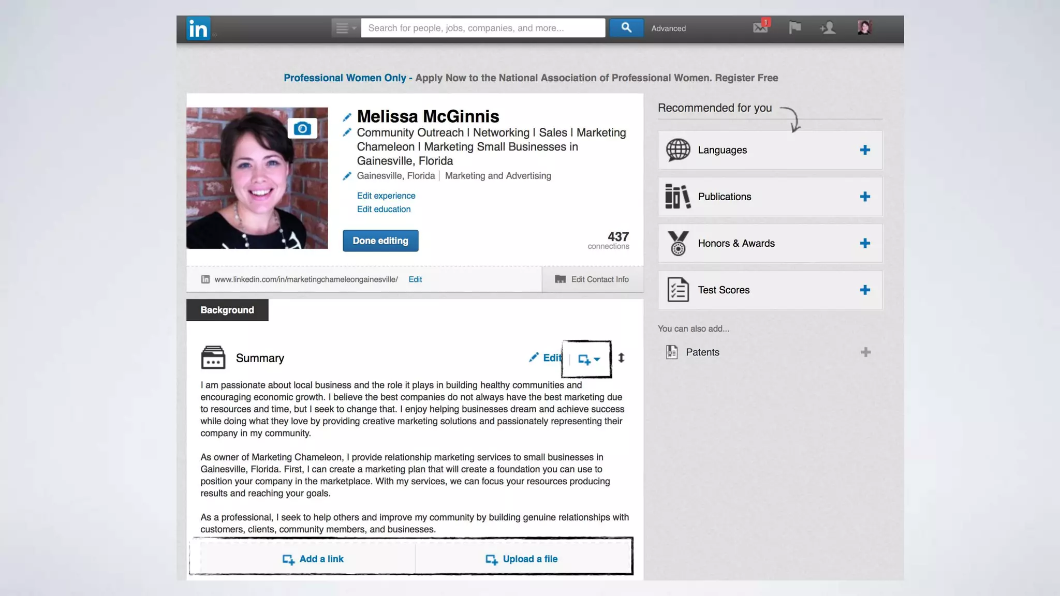Click the Summary reorder arrows icon
The image size is (1060, 596).
point(621,358)
